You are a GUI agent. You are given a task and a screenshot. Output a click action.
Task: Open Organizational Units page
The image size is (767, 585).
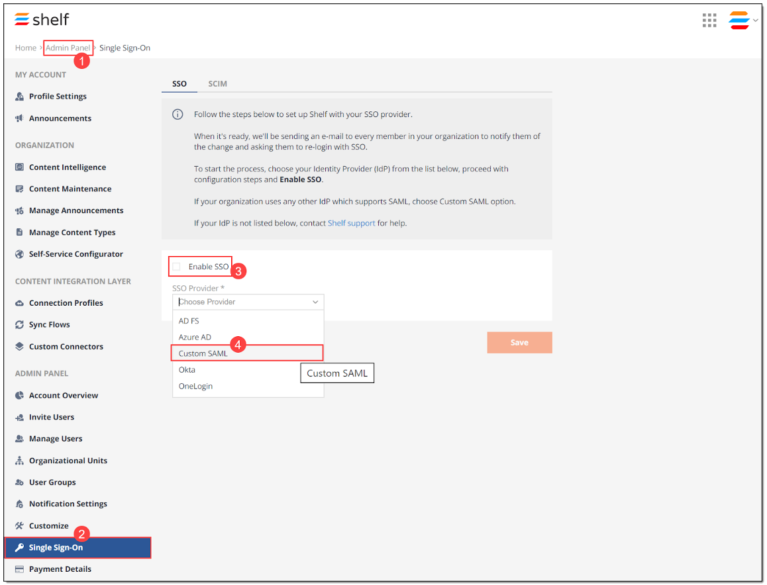pyautogui.click(x=68, y=461)
